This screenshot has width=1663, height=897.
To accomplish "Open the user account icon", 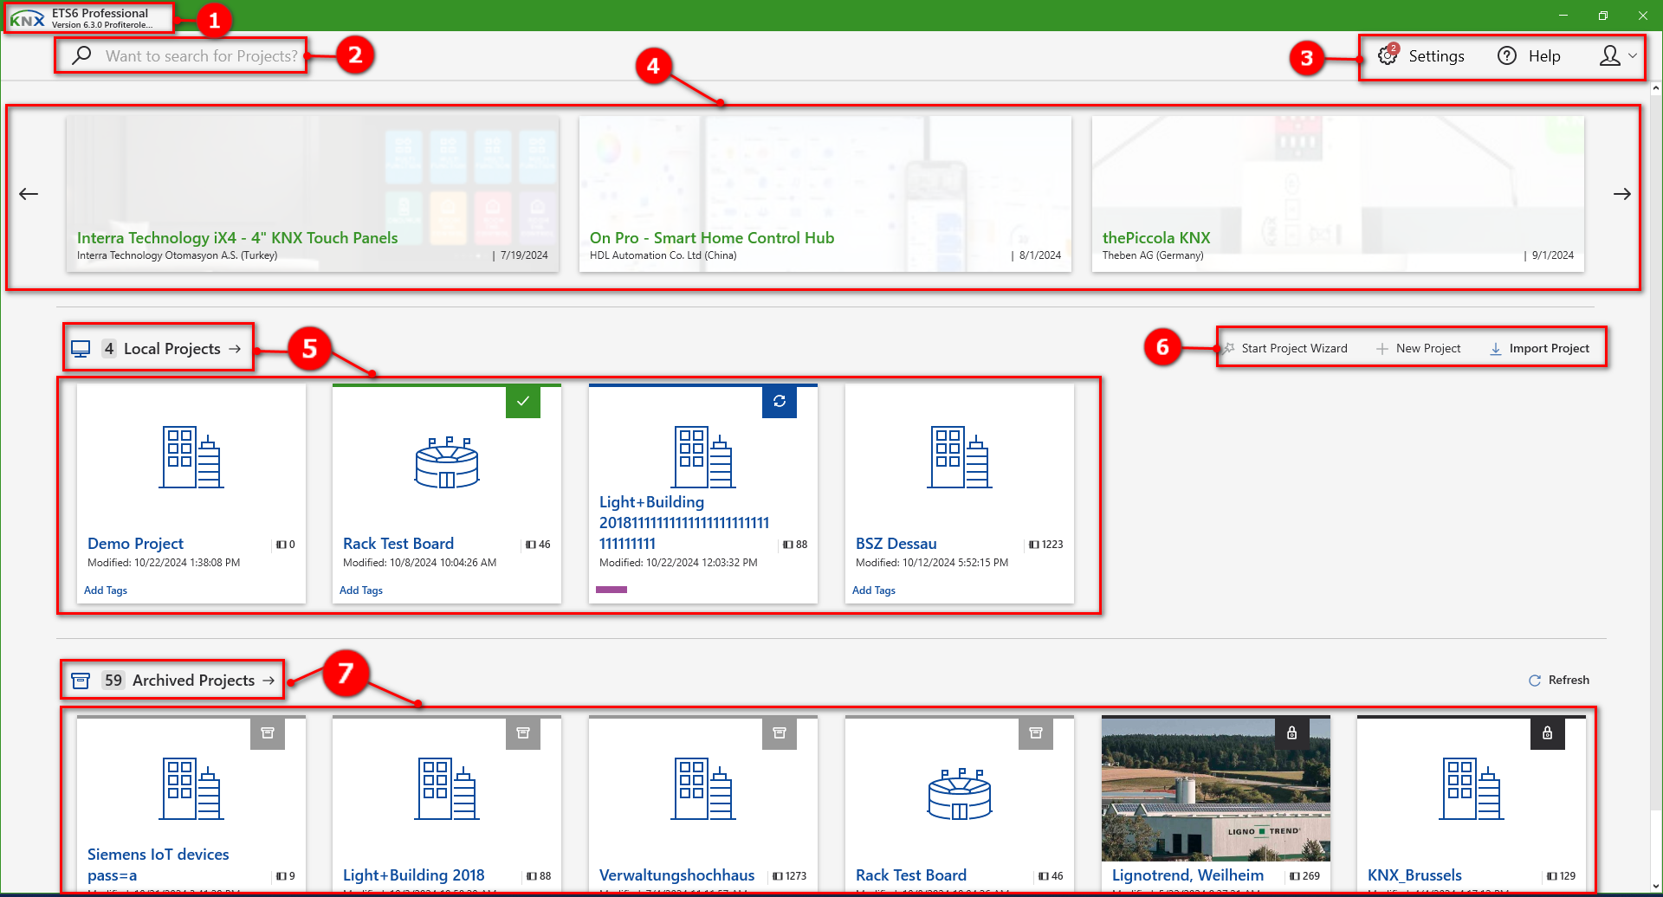I will coord(1610,55).
